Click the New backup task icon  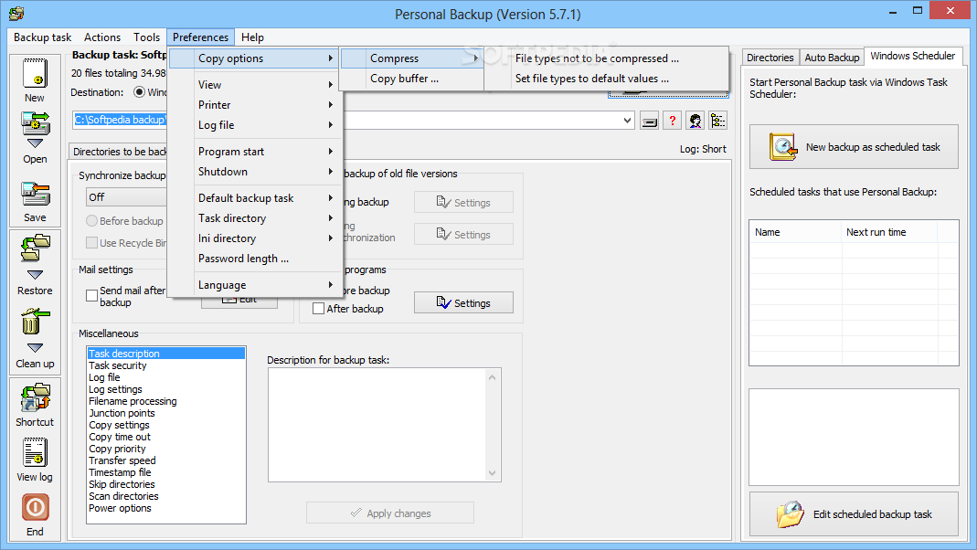[x=35, y=73]
